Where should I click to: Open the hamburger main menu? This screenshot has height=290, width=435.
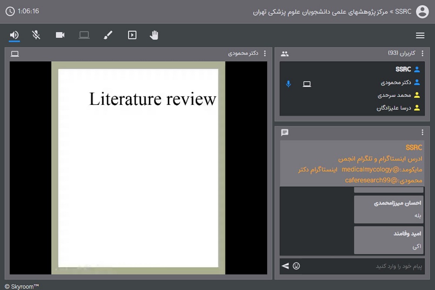pos(420,36)
